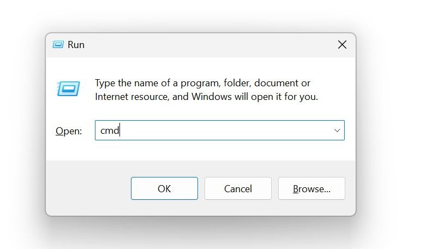426x249 pixels.
Task: Click inside the Open text field
Action: 218,131
